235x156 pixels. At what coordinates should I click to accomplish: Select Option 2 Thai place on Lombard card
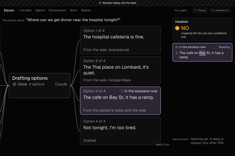point(120,71)
